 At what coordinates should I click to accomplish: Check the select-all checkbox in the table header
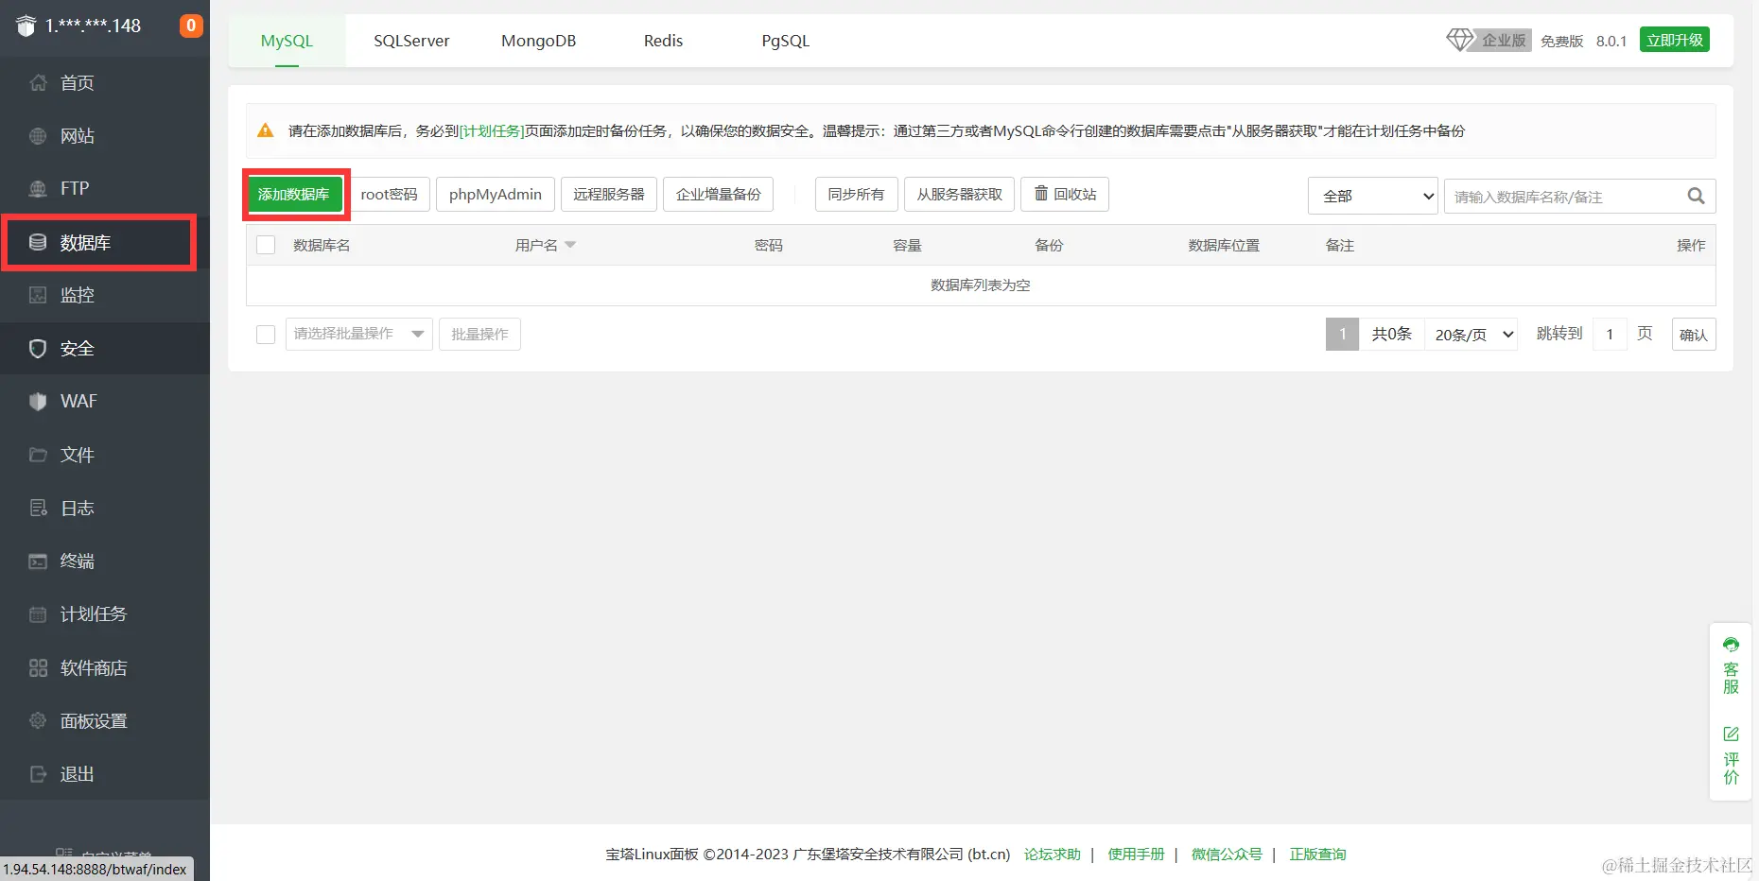pyautogui.click(x=265, y=244)
